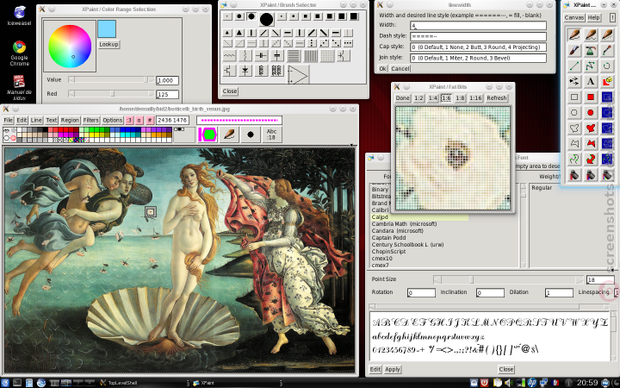Toggle the pink :3 button
This screenshot has width=620, height=388.
click(129, 120)
